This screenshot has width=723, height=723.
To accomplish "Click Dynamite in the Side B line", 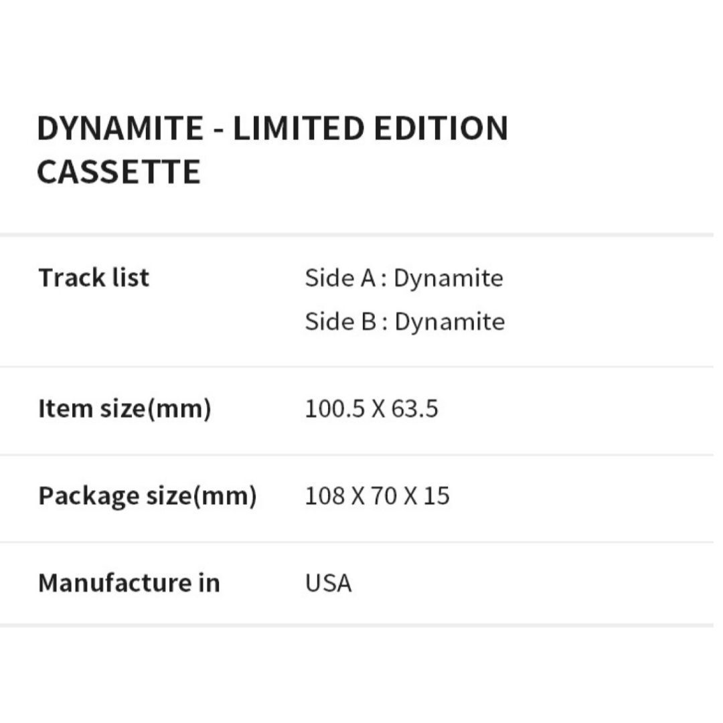I will [x=449, y=323].
